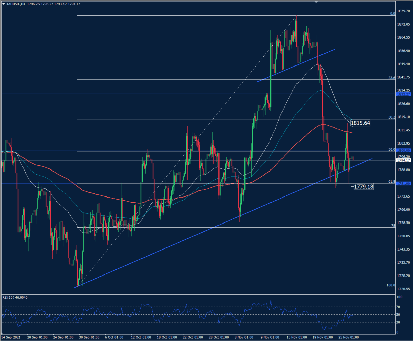Screen dimensions: 413x341
Task: Click the blue 1781.00 price tag
Action: point(403,183)
